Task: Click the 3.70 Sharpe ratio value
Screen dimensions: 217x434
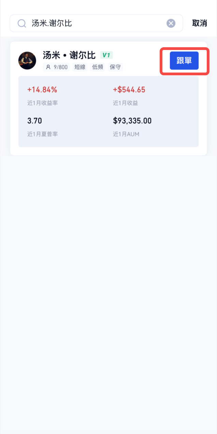Action: coord(34,121)
